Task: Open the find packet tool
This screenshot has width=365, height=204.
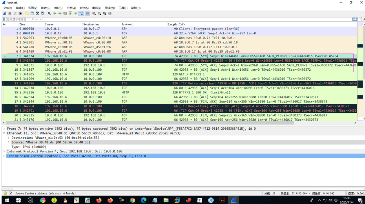Action: 49,13
